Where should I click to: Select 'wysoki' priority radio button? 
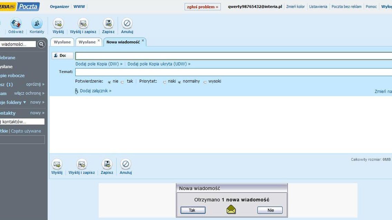coord(205,82)
